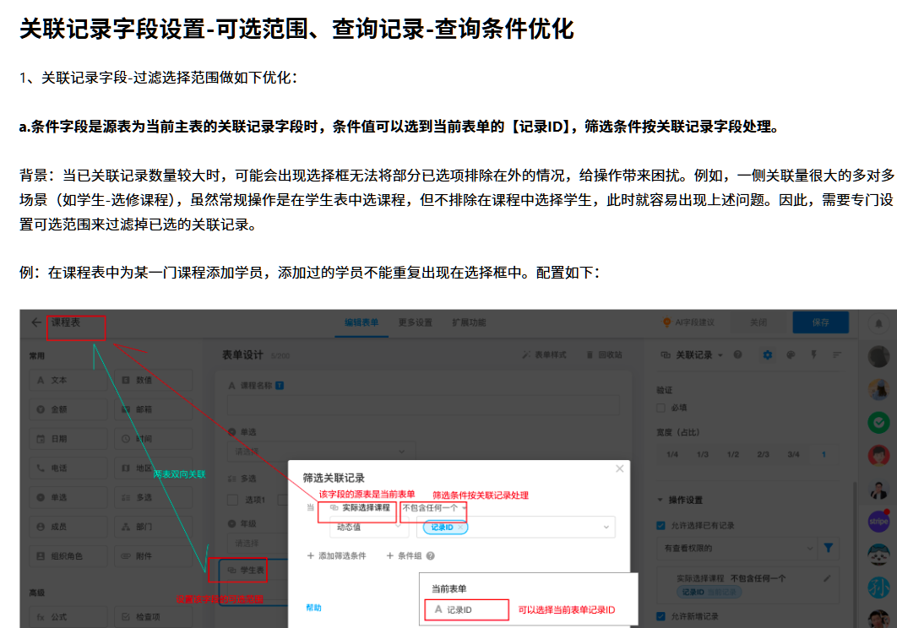Open AI字段建议

(688, 322)
